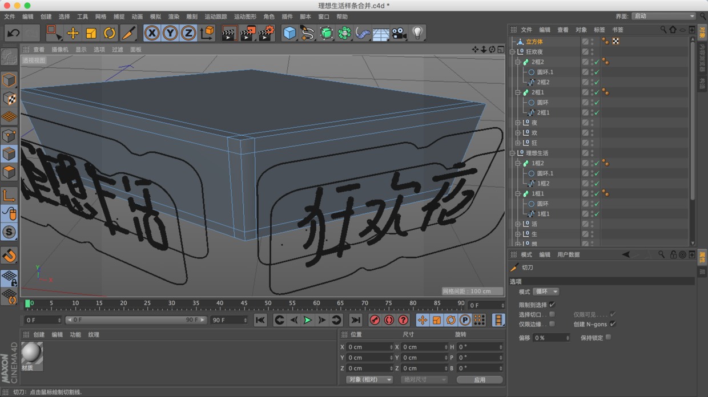Image resolution: width=708 pixels, height=397 pixels.
Task: Click the X position field
Action: click(x=369, y=347)
